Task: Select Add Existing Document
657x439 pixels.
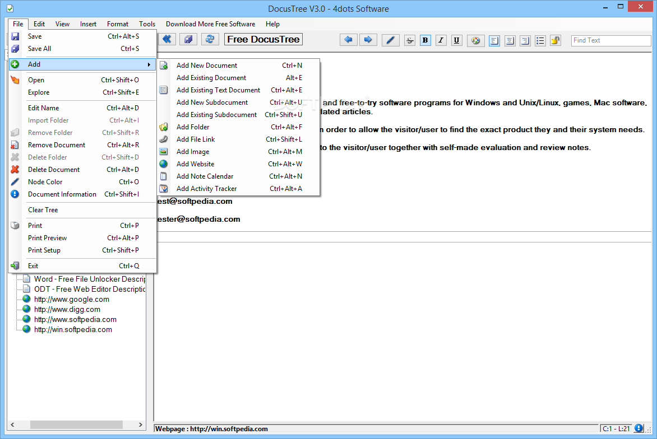Action: 239,78
